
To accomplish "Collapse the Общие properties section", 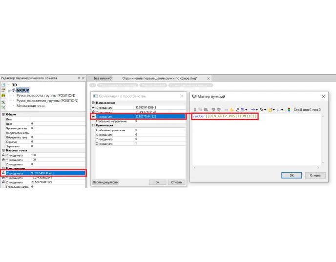I will [3, 114].
